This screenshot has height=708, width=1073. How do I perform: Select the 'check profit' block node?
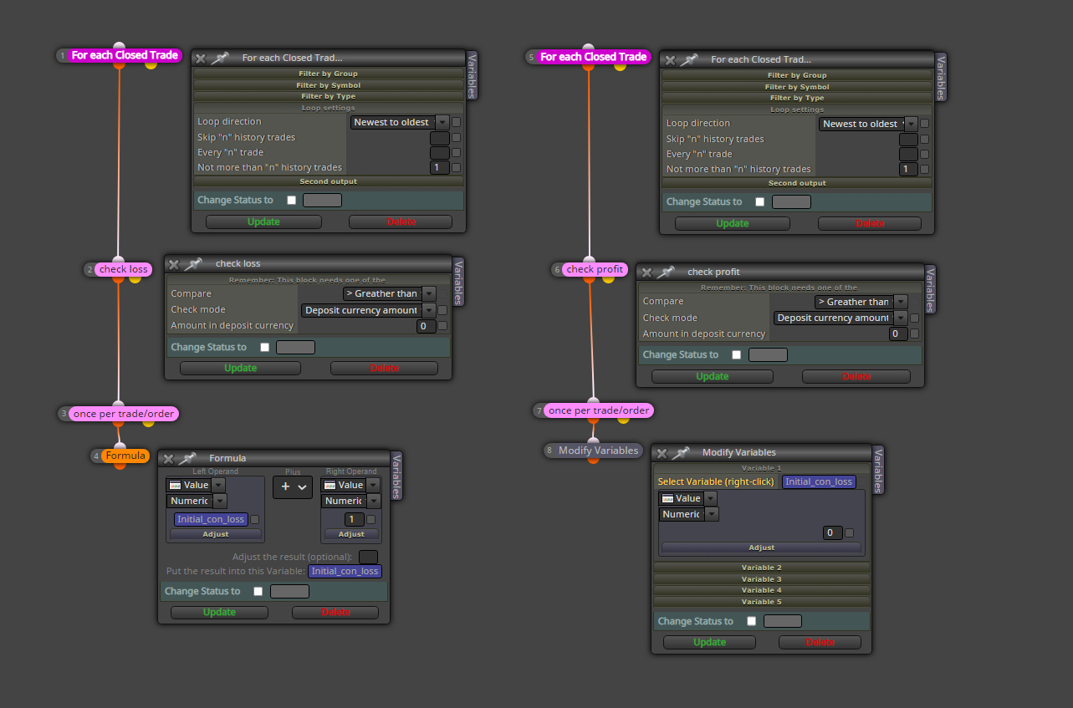click(595, 269)
